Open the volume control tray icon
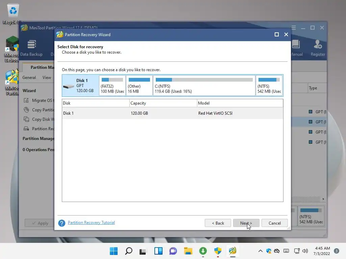Viewport: 346px width, 259px height. point(305,251)
